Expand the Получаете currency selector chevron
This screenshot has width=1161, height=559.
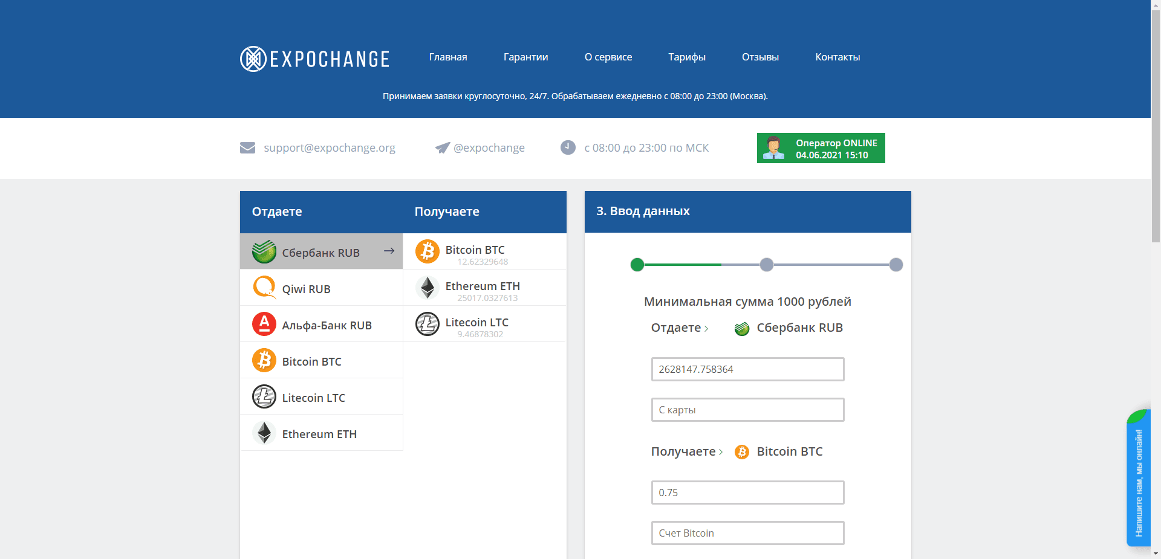[x=720, y=452]
